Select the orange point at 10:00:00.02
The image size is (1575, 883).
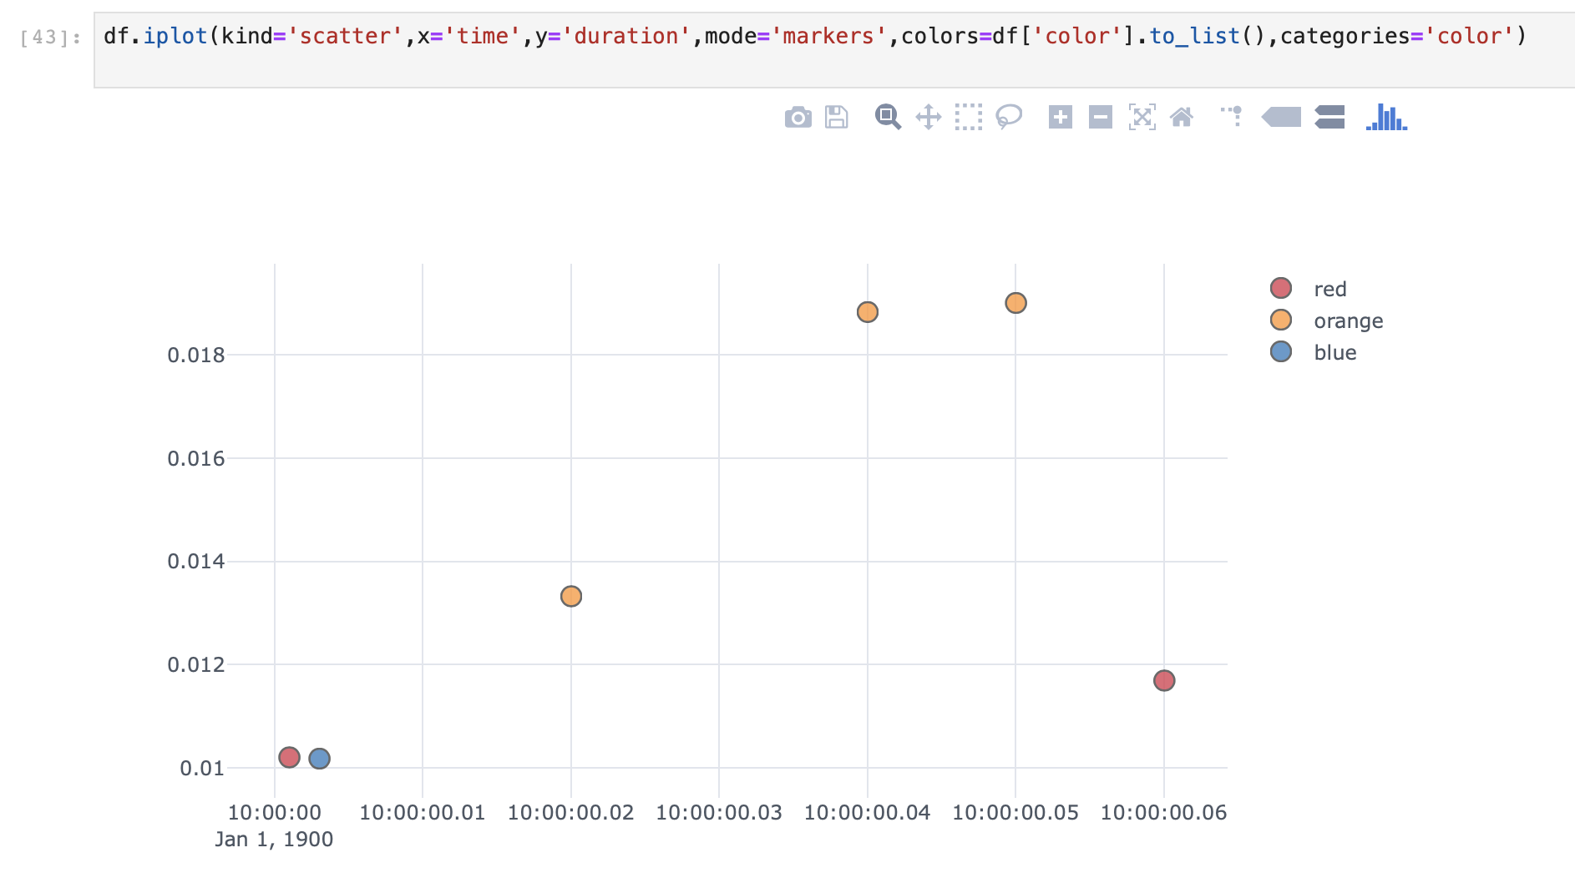pos(570,595)
